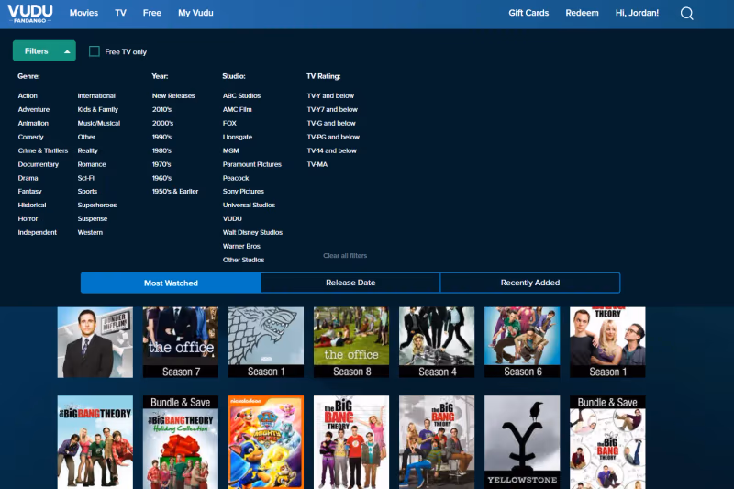This screenshot has width=734, height=489.
Task: Filter by Documentary genre
Action: coord(39,164)
